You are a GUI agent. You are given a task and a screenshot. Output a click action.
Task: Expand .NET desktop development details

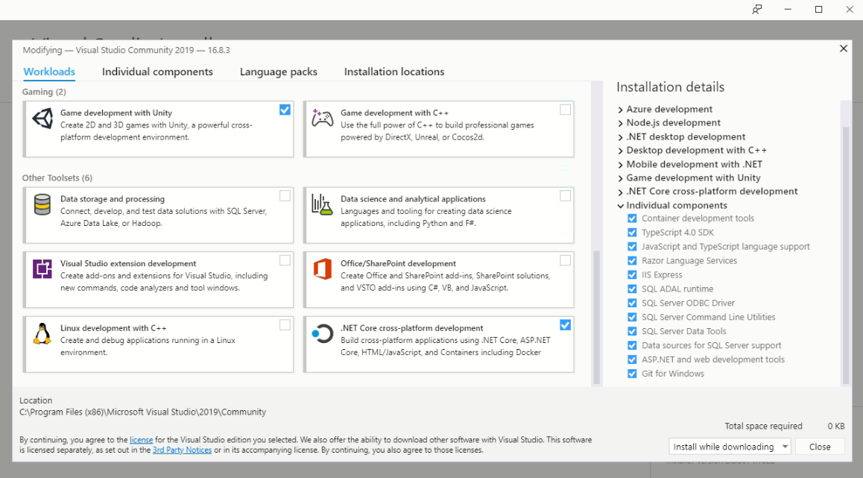[x=620, y=137]
